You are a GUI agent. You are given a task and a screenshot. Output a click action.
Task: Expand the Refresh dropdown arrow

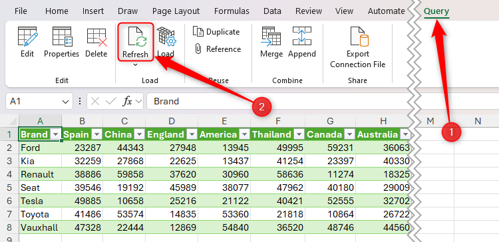(x=135, y=65)
